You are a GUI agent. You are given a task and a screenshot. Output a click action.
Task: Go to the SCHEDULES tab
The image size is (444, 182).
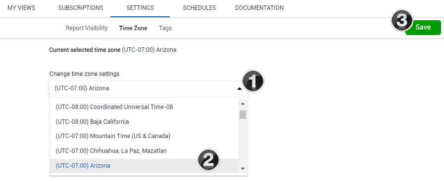(x=199, y=8)
